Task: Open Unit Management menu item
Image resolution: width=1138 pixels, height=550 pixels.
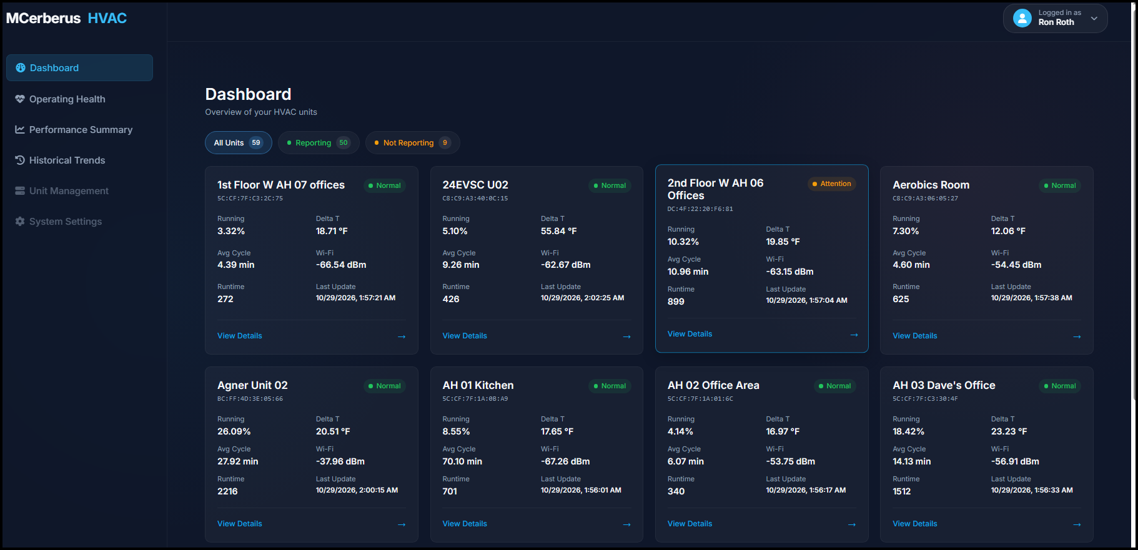Action: [x=79, y=191]
